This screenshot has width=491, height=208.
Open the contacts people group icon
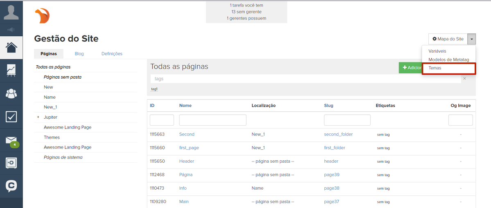(11, 93)
